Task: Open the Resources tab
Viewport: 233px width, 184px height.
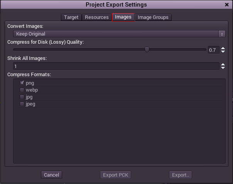Action: pyautogui.click(x=97, y=17)
